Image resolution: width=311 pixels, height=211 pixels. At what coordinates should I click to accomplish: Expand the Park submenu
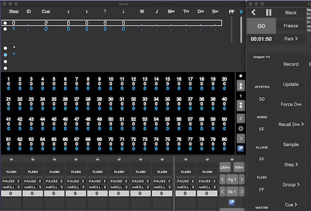(x=291, y=39)
